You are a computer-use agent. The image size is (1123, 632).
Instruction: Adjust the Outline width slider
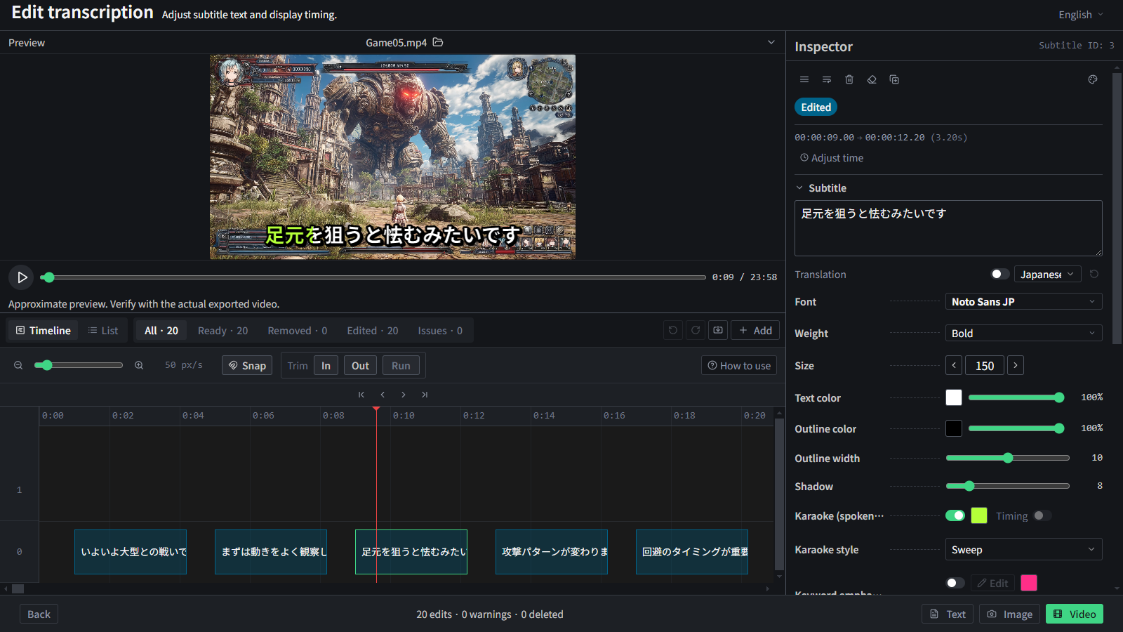(x=1008, y=458)
